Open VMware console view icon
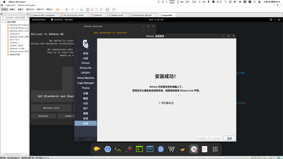283x159 pixels. coord(107,9)
